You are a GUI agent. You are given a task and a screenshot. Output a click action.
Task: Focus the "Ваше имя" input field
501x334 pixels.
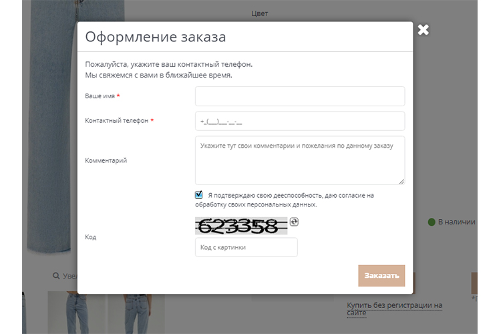(299, 96)
